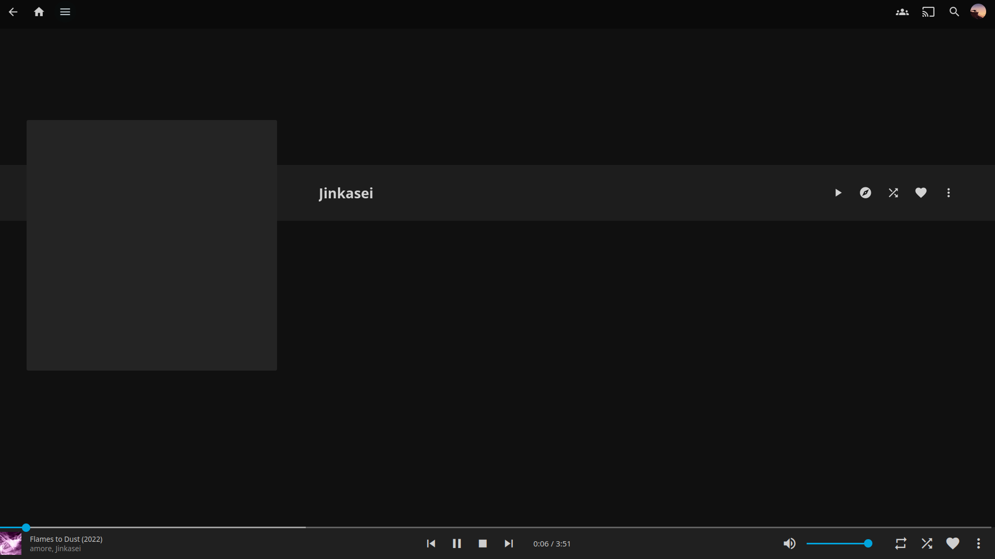Skip to the previous track

point(431,544)
